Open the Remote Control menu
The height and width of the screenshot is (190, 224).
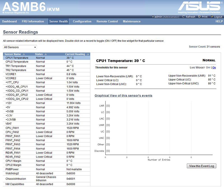point(107,21)
